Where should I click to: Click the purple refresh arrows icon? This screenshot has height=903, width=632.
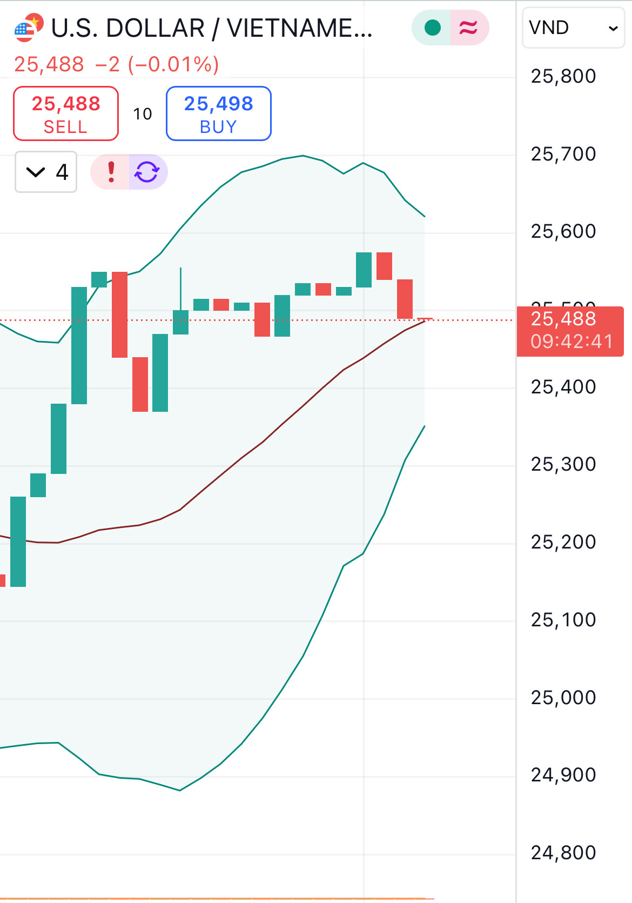147,172
